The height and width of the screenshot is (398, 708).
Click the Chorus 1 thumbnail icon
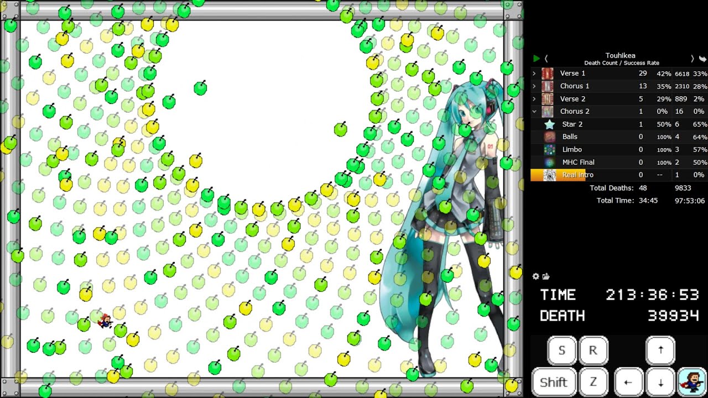(548, 86)
